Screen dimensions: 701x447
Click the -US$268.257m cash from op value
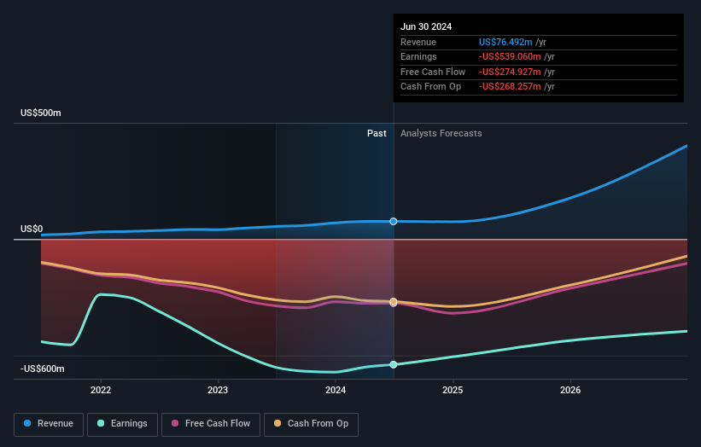510,87
